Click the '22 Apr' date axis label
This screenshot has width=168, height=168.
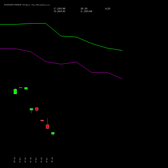pyautogui.click(x=25, y=160)
